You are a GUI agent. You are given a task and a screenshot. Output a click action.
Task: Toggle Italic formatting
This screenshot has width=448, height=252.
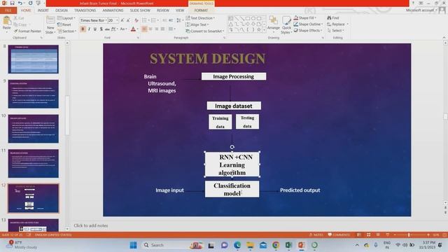click(89, 29)
